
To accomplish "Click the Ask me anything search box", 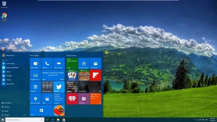I will (25, 120).
